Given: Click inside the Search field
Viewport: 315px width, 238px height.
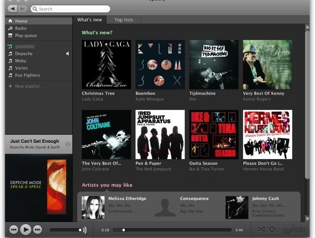Looking at the screenshot, I should [x=70, y=9].
